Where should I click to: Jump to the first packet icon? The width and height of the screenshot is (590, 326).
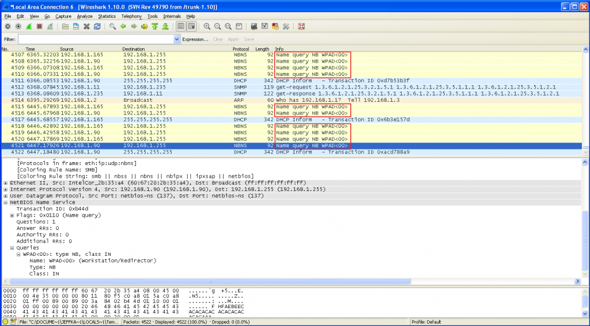tap(154, 26)
